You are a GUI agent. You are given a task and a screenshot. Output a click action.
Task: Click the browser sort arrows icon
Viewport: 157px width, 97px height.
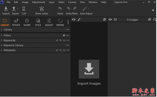pos(115,20)
